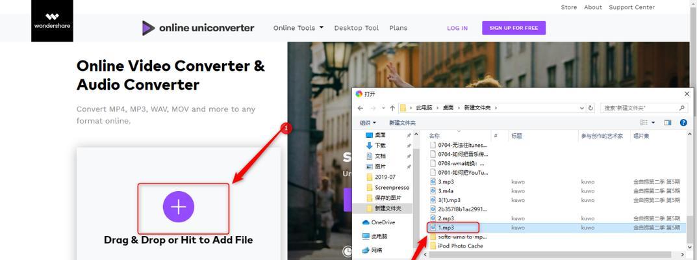The height and width of the screenshot is (260, 697).
Task: Select 此电脑 in the sidebar
Action: click(x=379, y=237)
